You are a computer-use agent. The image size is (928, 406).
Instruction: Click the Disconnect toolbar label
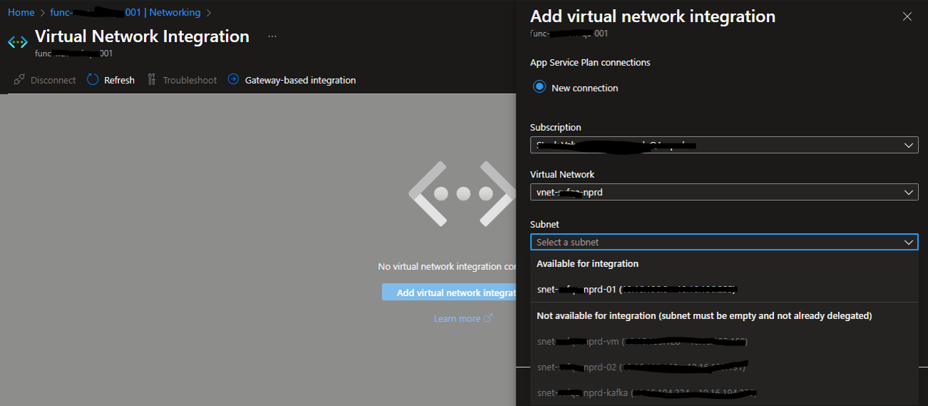pos(53,81)
